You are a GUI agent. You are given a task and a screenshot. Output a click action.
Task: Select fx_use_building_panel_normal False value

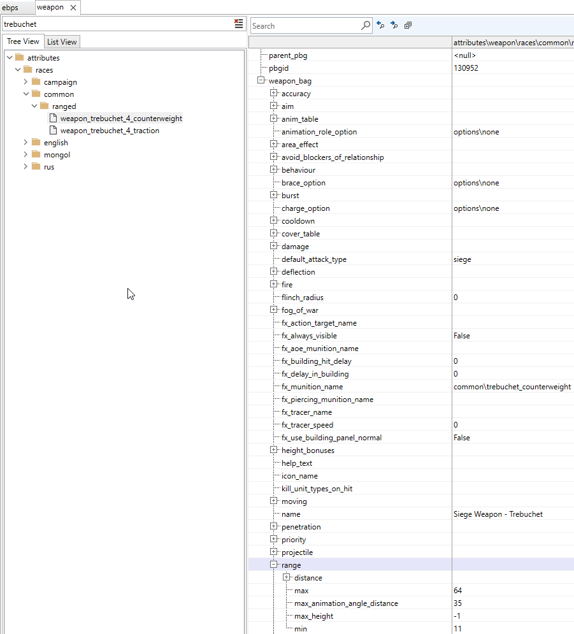462,438
